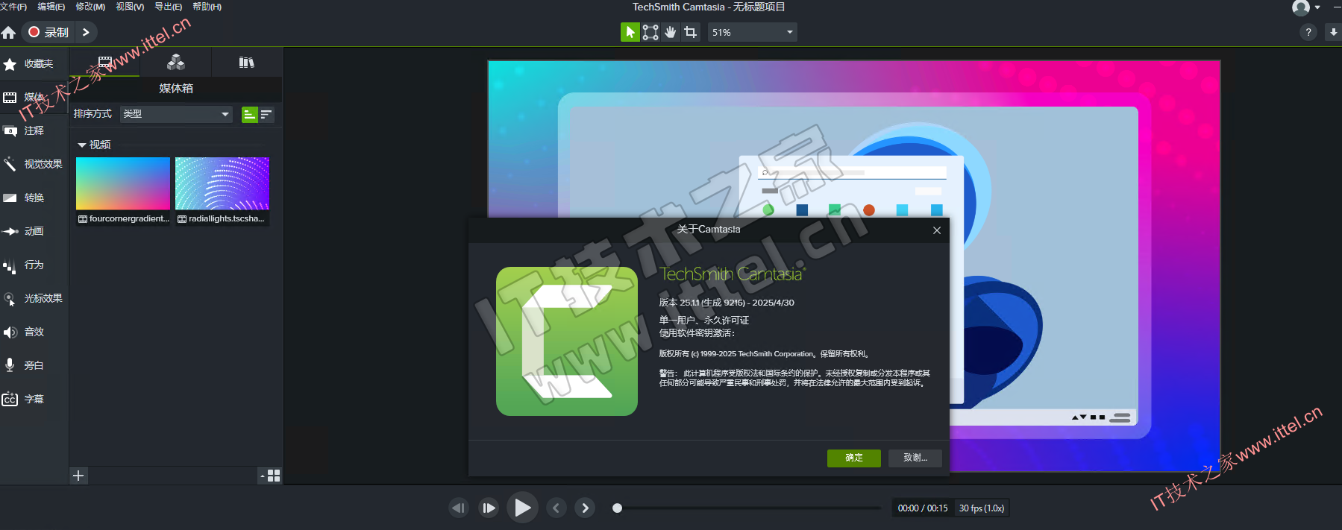Toggle the green ascending sort order icon
The width and height of the screenshot is (1342, 530).
click(x=249, y=114)
